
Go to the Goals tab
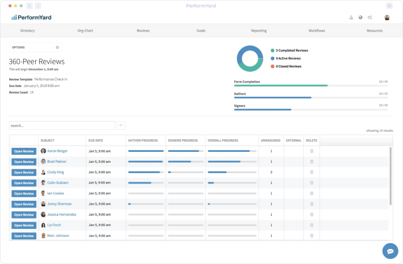pos(201,30)
